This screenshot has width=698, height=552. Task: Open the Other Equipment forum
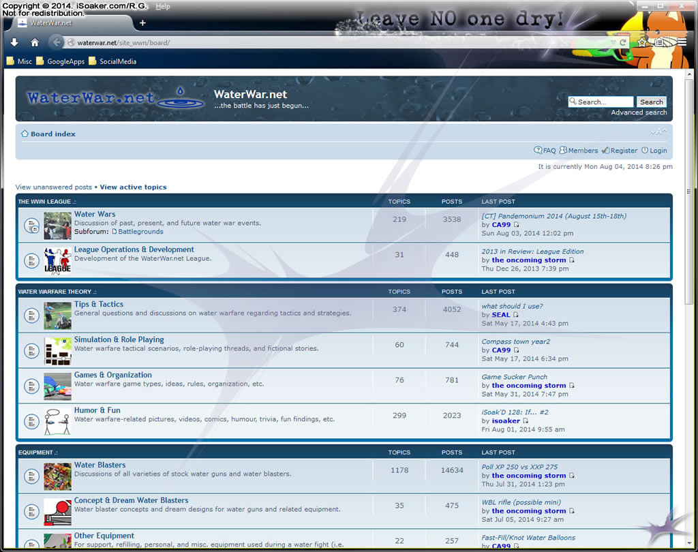pos(104,536)
